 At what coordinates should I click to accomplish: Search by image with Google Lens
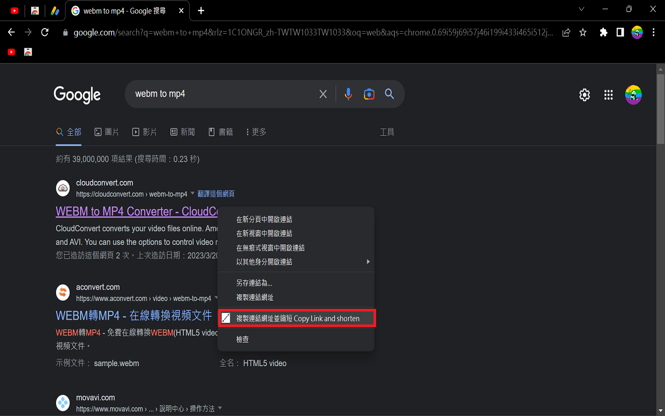pos(369,94)
